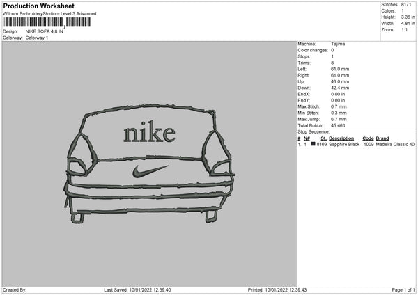418x295 pixels.
Task: Click the Production Worksheet title
Action: [38, 6]
